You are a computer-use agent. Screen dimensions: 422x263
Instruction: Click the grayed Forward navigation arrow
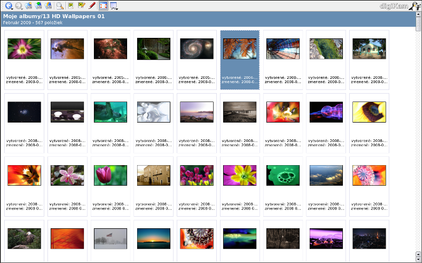[19, 6]
